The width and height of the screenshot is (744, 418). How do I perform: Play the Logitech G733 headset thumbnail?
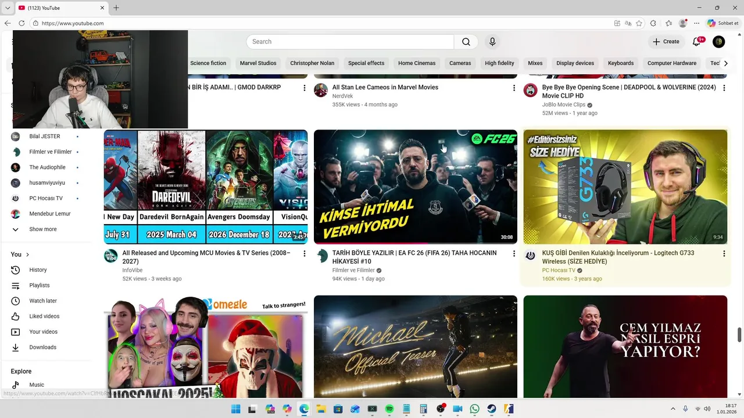click(625, 187)
